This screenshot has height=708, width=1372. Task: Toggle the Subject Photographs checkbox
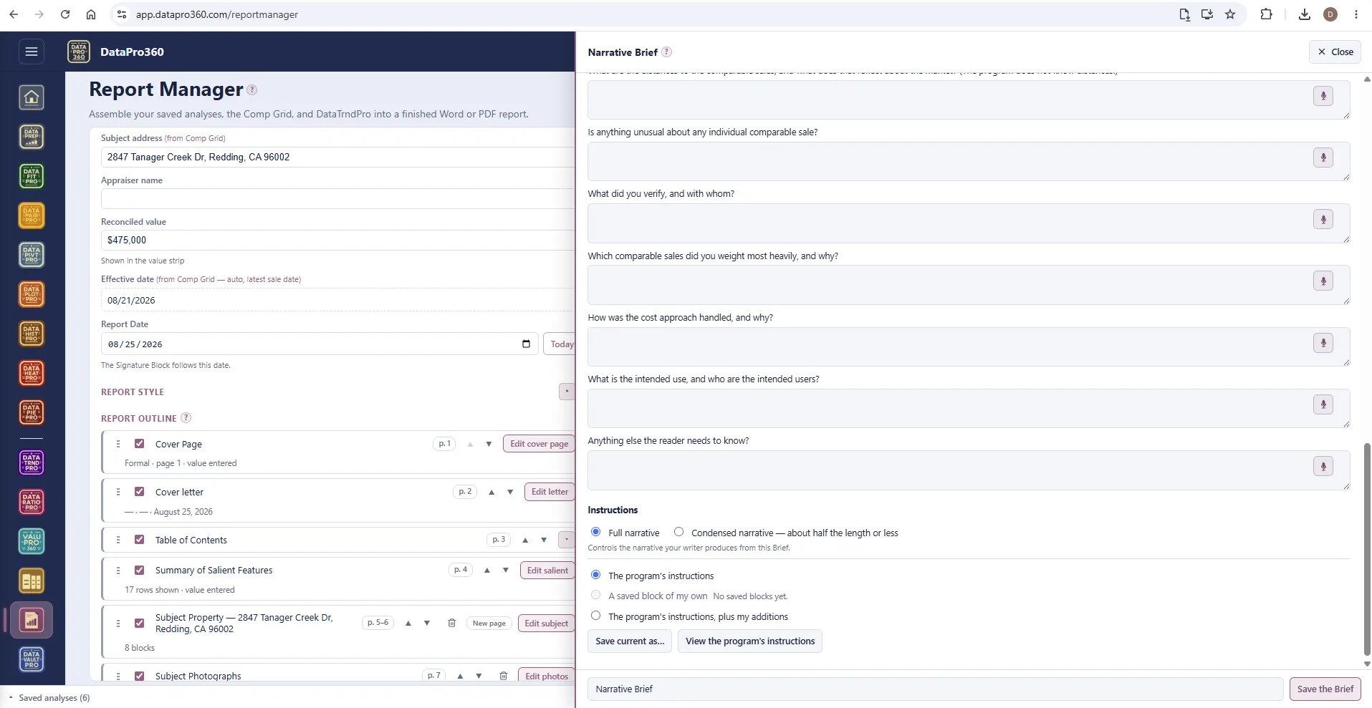tap(140, 676)
